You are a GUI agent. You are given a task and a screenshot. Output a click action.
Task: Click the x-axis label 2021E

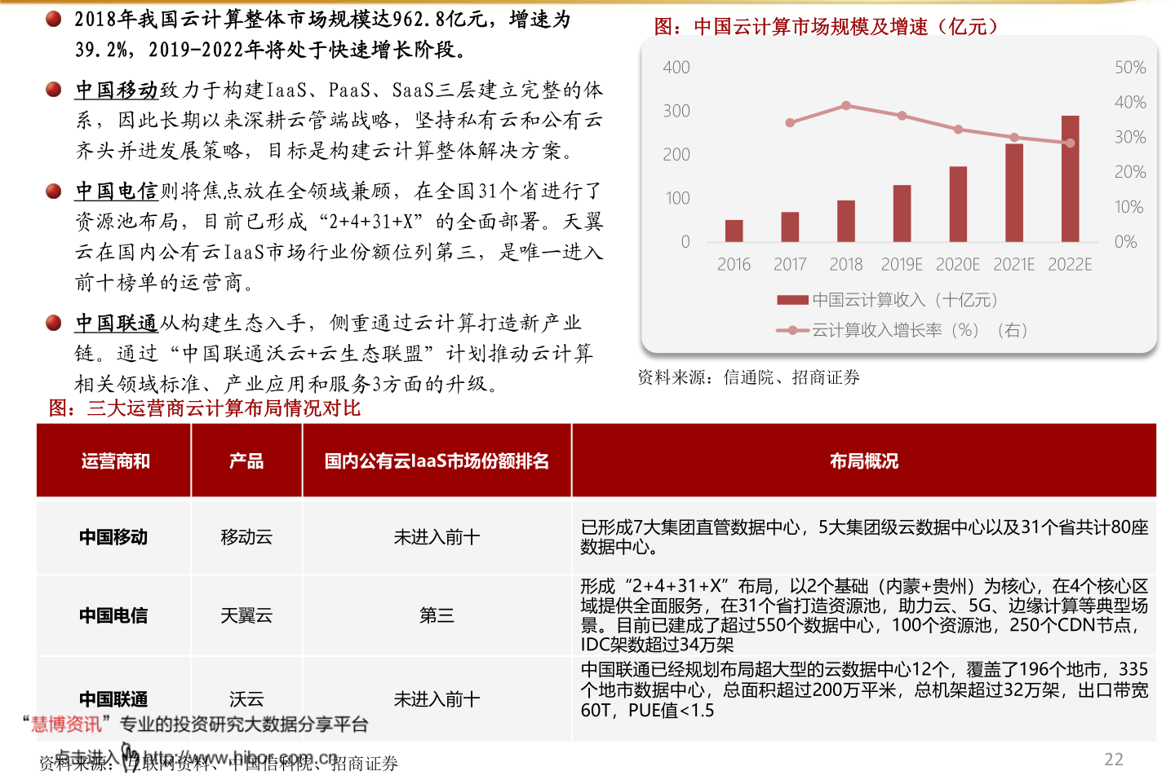(x=1014, y=264)
